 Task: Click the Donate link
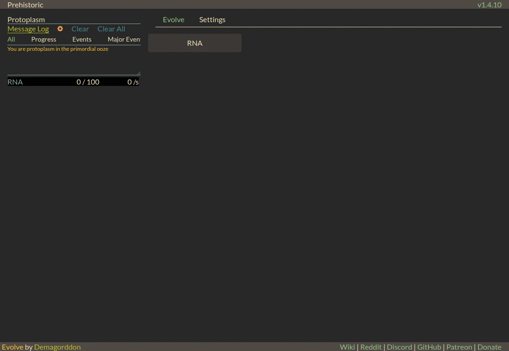489,347
